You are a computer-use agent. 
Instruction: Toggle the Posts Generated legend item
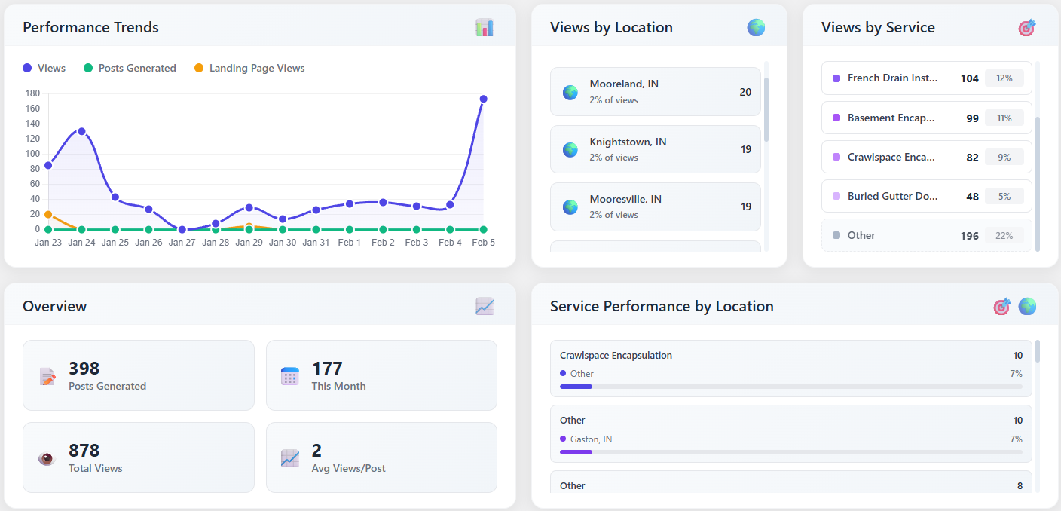pos(130,68)
